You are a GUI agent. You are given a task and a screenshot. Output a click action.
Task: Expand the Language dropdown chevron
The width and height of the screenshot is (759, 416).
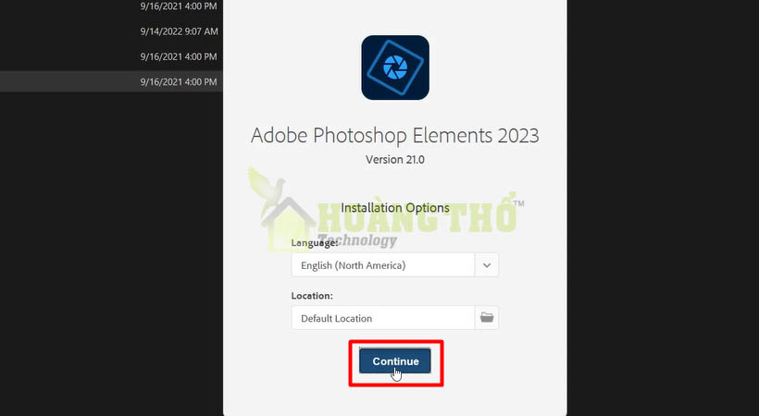[487, 265]
